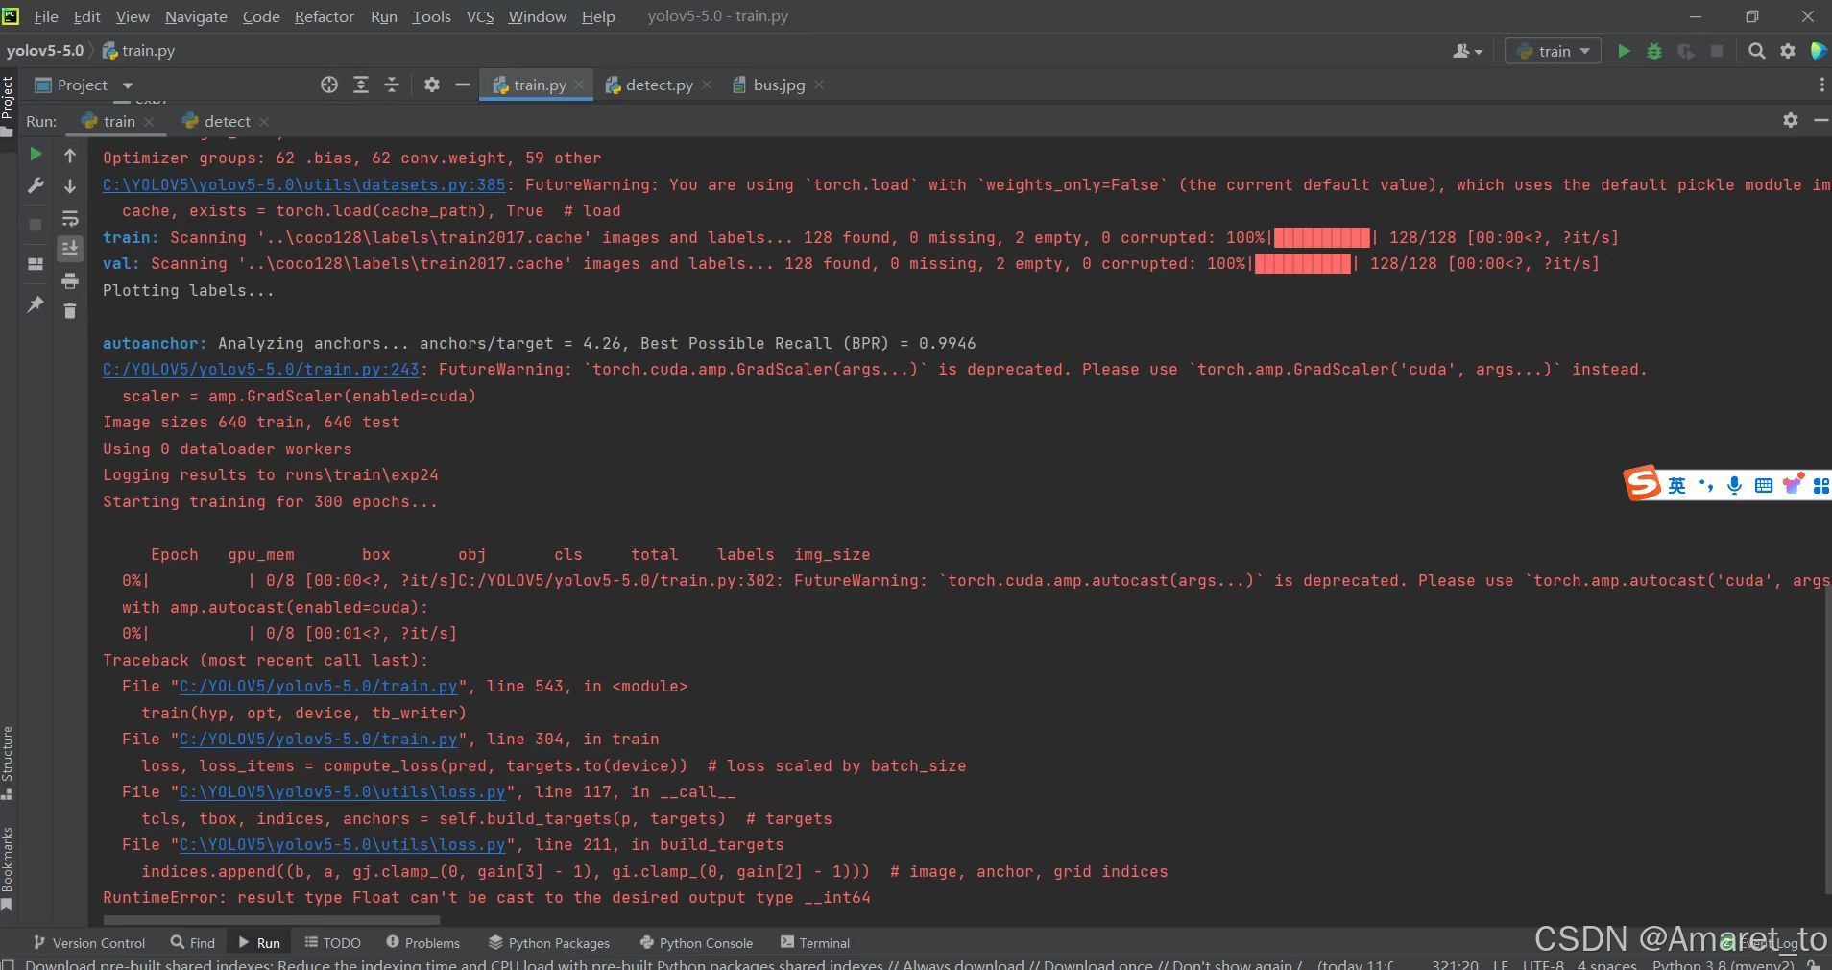This screenshot has height=970, width=1832.
Task: Click the wrench Modify Run Configuration icon
Action: (36, 185)
